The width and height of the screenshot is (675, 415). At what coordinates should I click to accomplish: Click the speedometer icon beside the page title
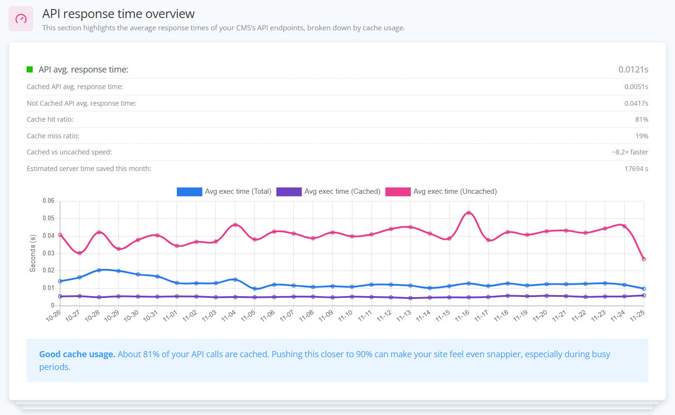pyautogui.click(x=21, y=19)
